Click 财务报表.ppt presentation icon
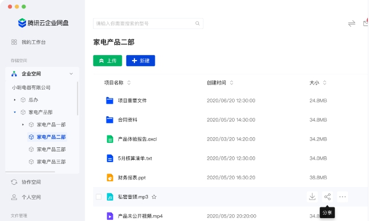Viewport: 369px width, 221px height. [x=109, y=178]
